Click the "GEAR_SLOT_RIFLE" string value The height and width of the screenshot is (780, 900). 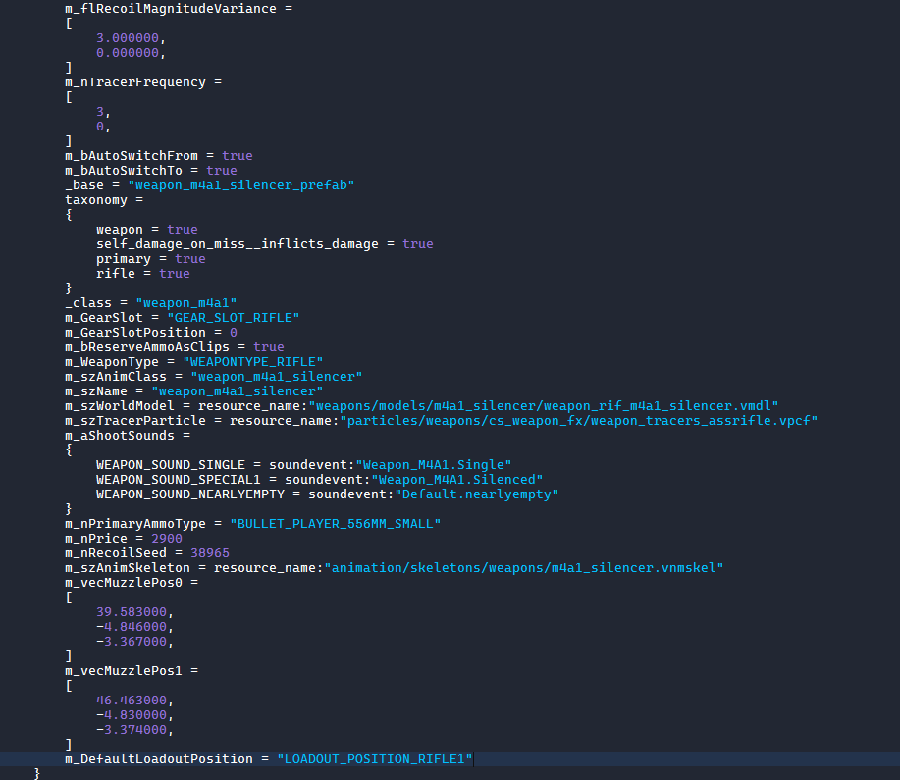[233, 318]
